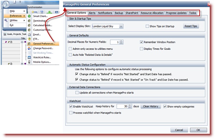
Task: Click the Terminology gear icon
Action: pos(29,21)
